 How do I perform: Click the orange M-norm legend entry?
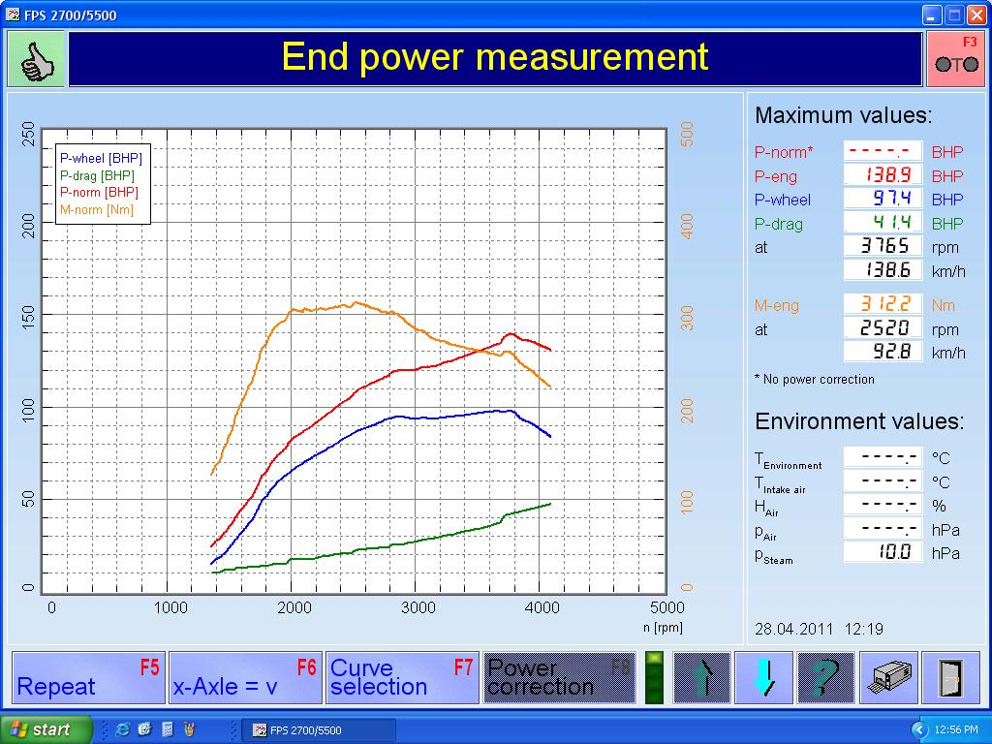coord(97,209)
